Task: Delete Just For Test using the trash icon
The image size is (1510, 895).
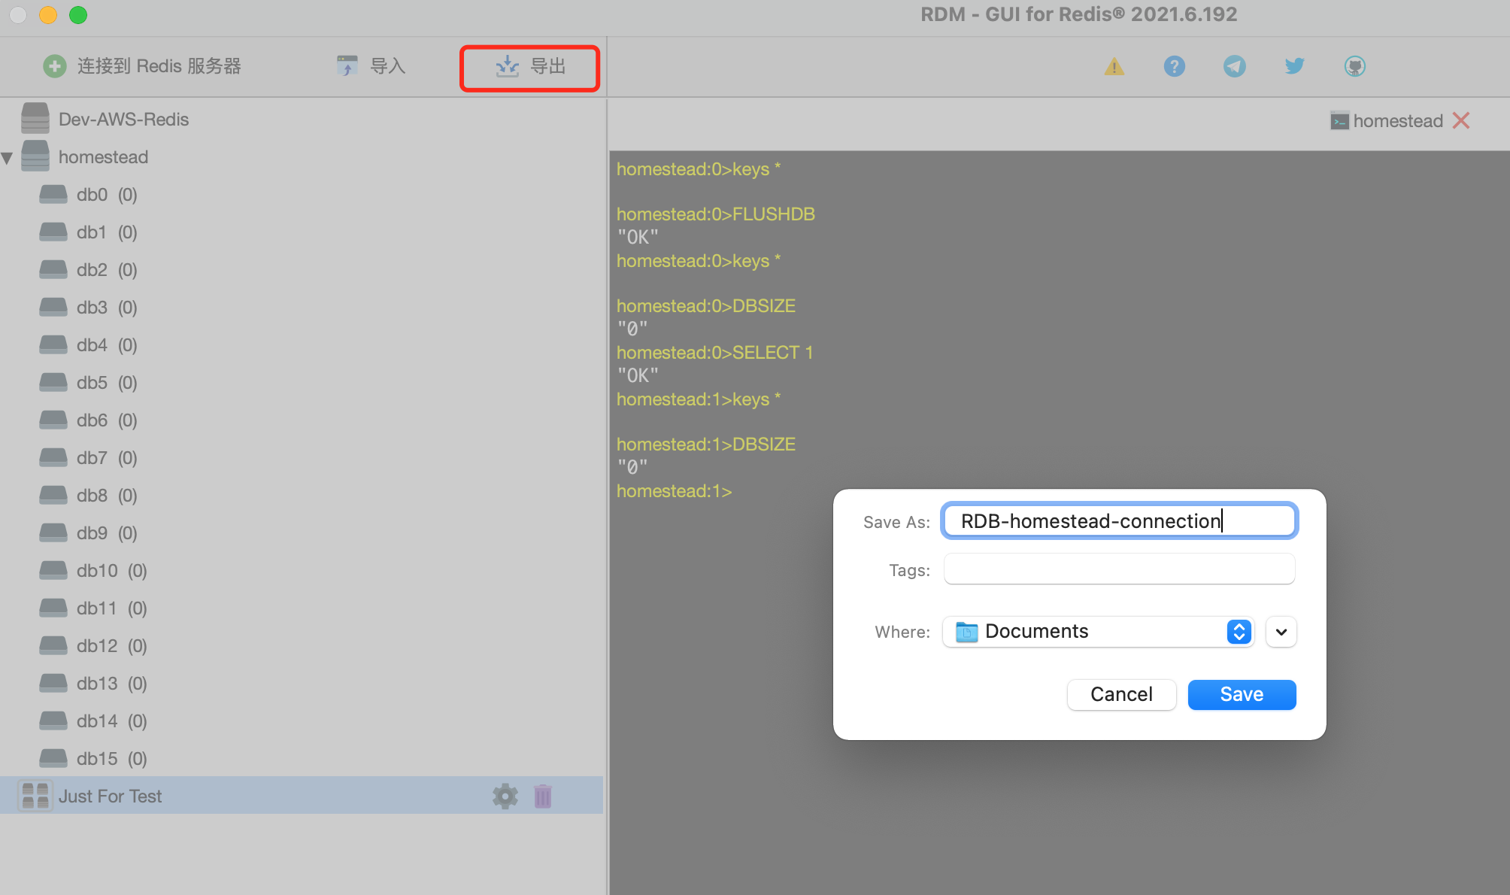Action: click(x=542, y=796)
